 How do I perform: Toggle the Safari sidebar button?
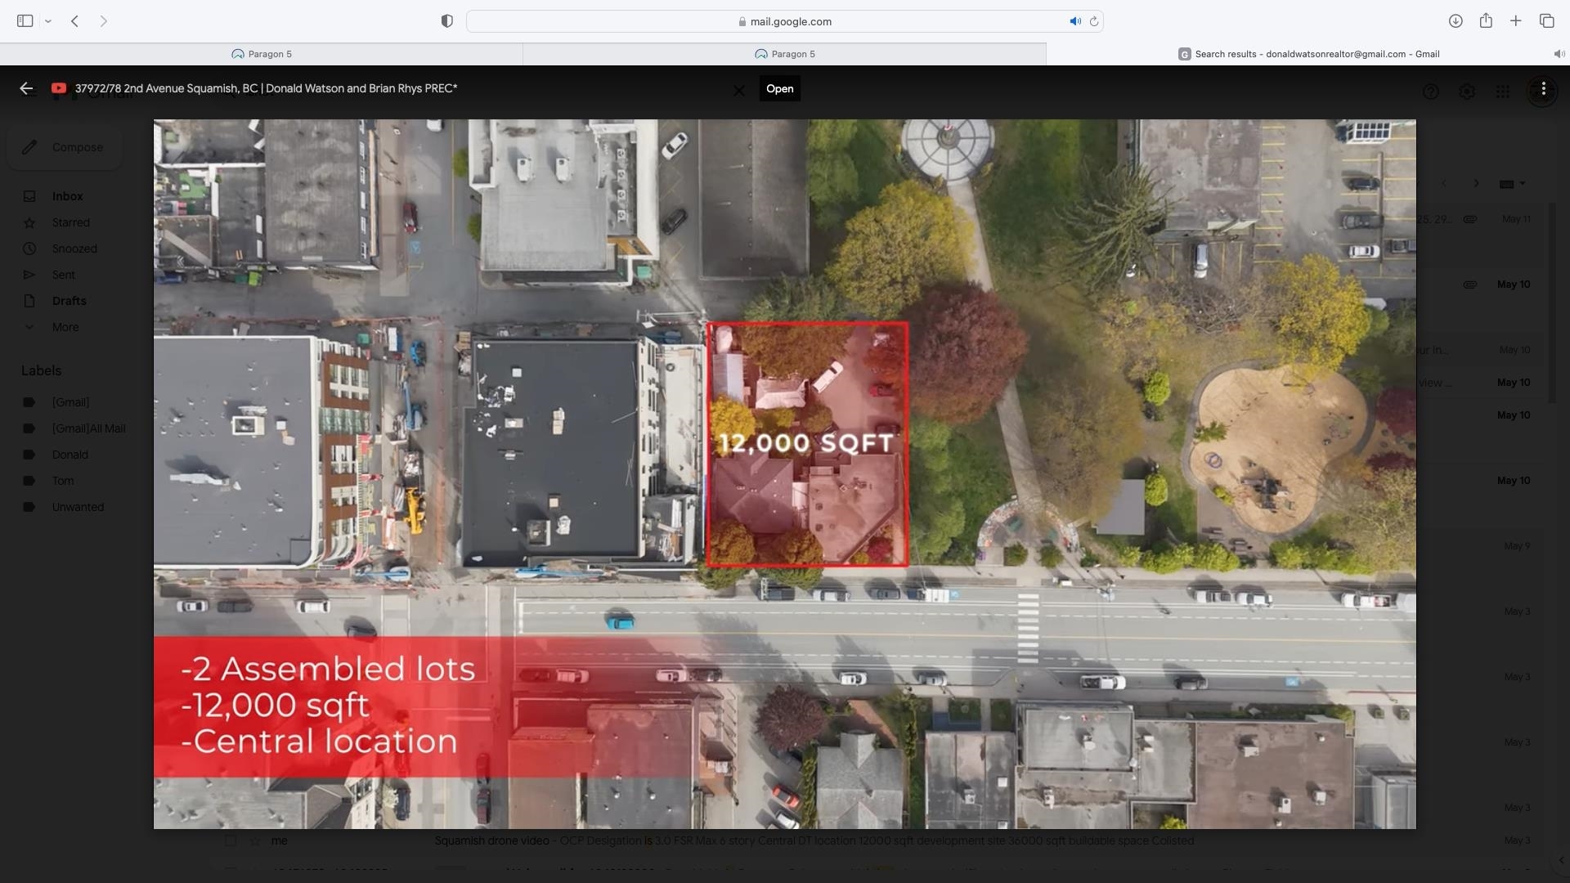pos(25,21)
